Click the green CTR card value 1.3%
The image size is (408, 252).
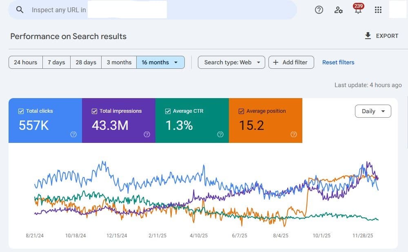pyautogui.click(x=179, y=125)
